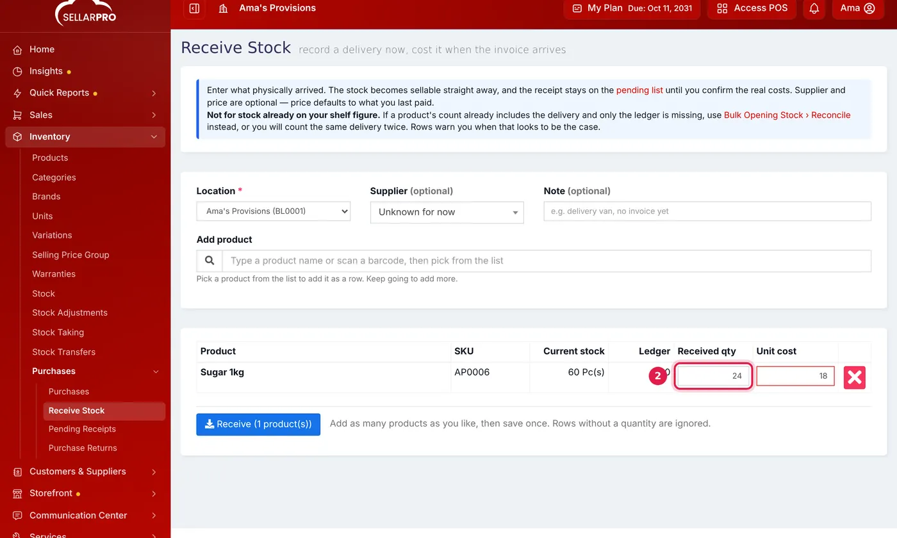
Task: Click the sidebar collapse panel icon
Action: click(194, 8)
